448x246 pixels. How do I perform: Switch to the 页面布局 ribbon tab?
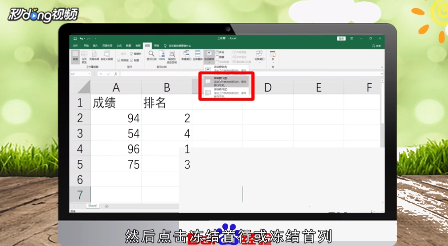click(x=107, y=46)
